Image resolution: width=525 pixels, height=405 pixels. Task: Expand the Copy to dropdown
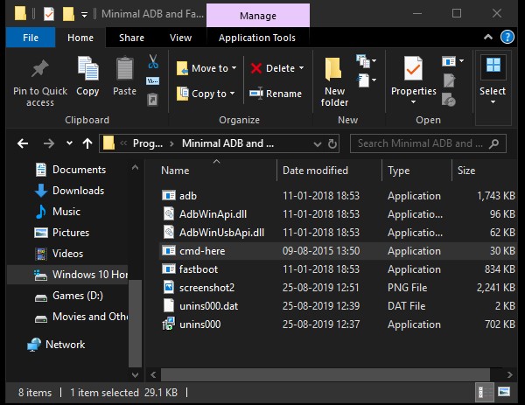pyautogui.click(x=232, y=94)
